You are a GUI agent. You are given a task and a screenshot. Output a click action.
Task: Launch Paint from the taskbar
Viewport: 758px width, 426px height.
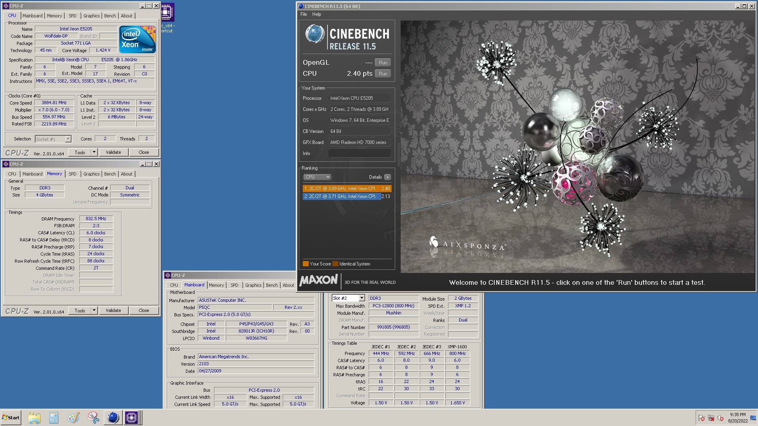pyautogui.click(x=73, y=418)
